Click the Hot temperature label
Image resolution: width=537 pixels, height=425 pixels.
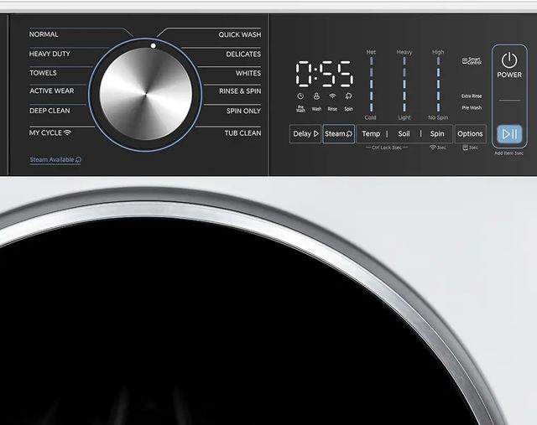[371, 52]
